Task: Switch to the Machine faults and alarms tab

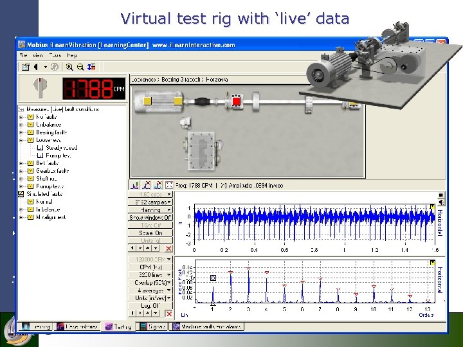Action: pyautogui.click(x=206, y=326)
